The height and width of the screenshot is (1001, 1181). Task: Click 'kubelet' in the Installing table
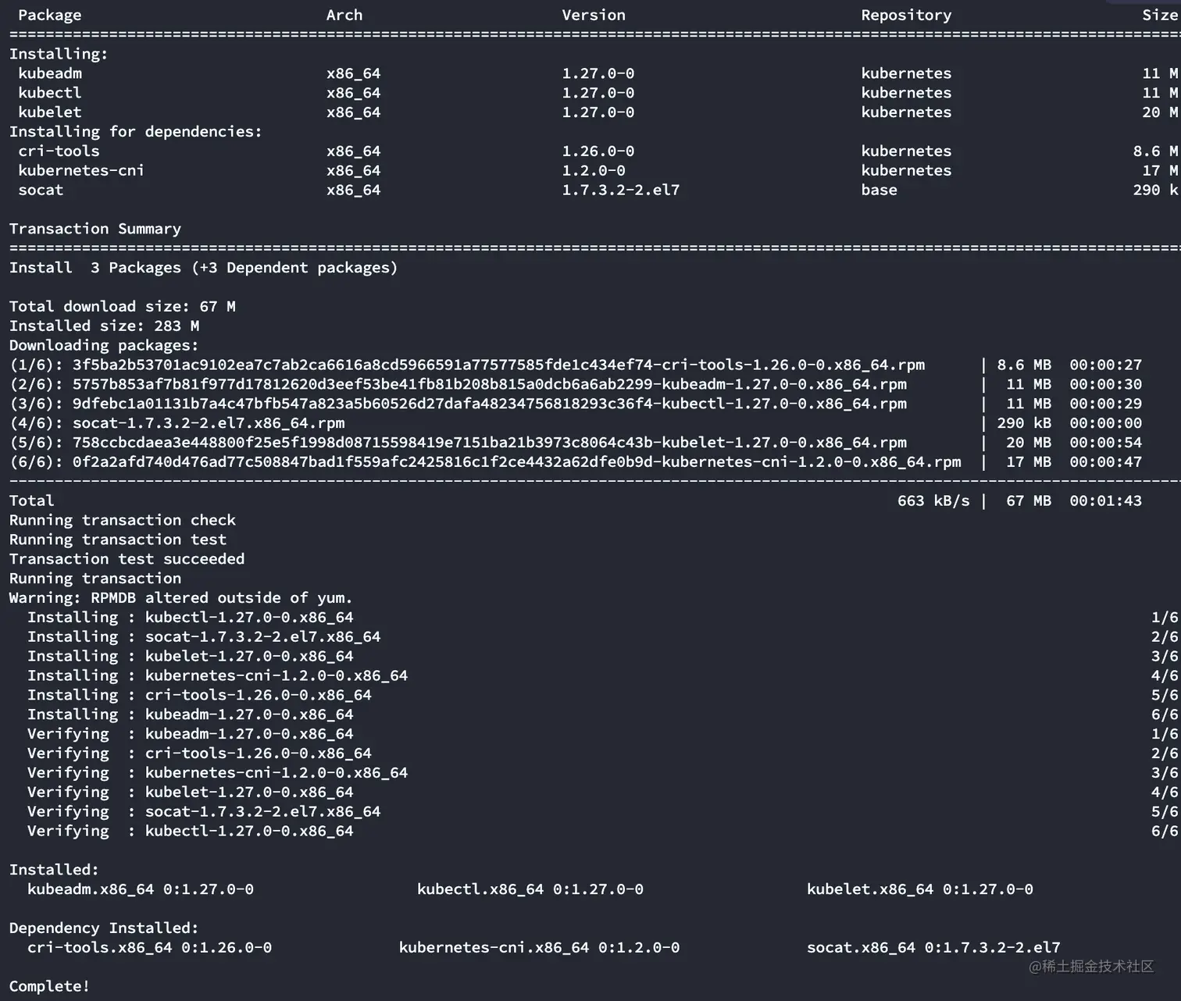(x=50, y=112)
